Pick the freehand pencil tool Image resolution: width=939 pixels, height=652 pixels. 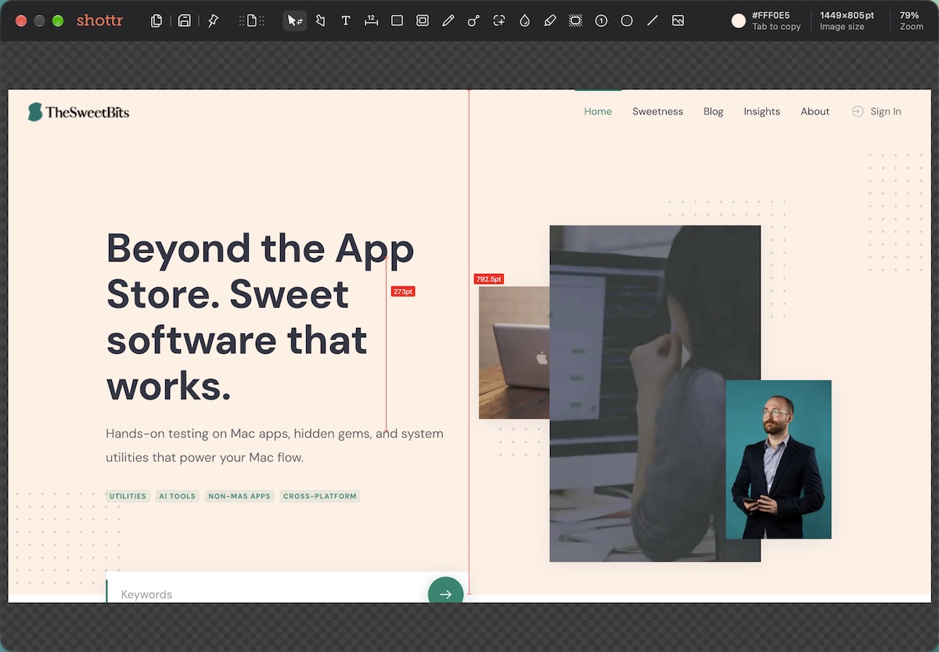448,21
